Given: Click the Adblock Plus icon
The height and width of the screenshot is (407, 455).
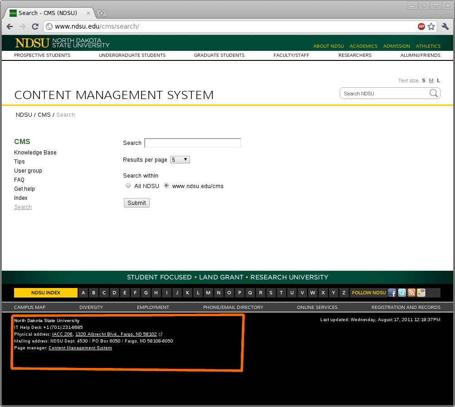Looking at the screenshot, I should [421, 26].
